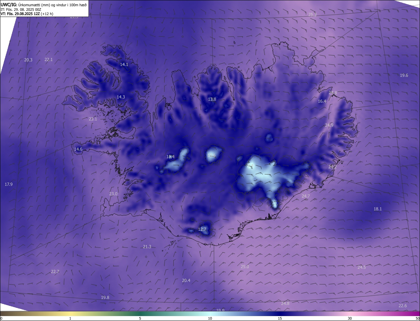Click the 25.0 value label

click(245, 267)
